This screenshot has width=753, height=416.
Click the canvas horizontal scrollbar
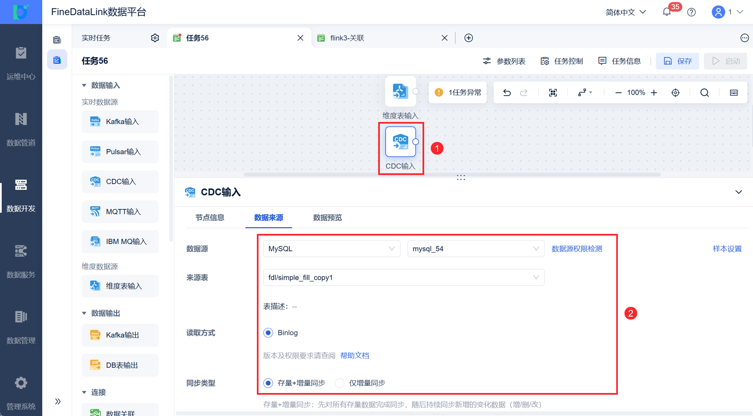pyautogui.click(x=452, y=175)
